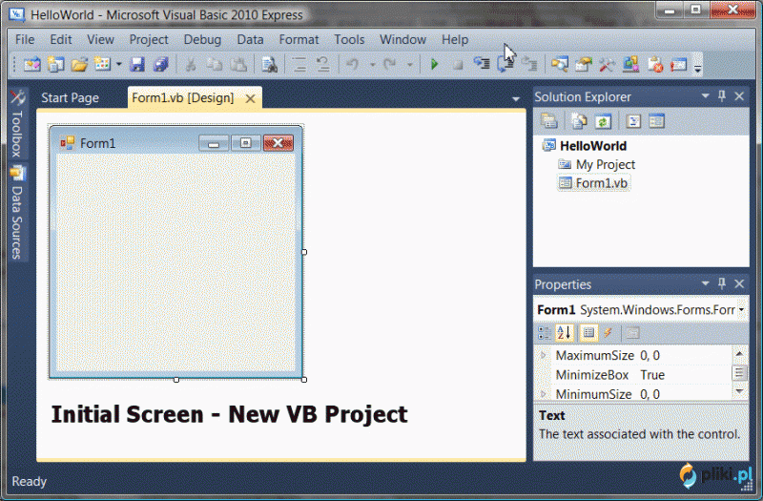The width and height of the screenshot is (763, 501).
Task: Click the Solution Explorer toolbar icon
Action: click(560, 64)
